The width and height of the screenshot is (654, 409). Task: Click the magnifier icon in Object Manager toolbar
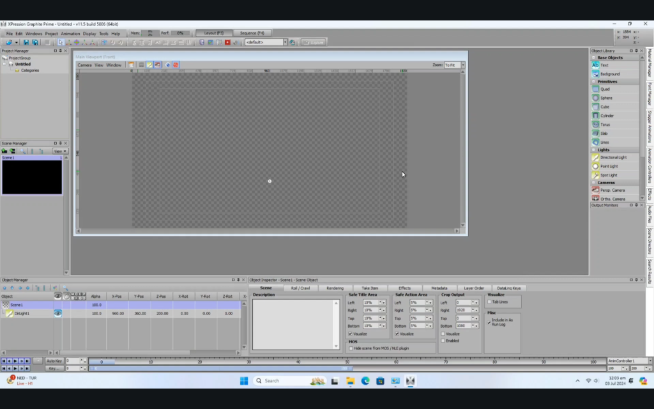click(65, 288)
